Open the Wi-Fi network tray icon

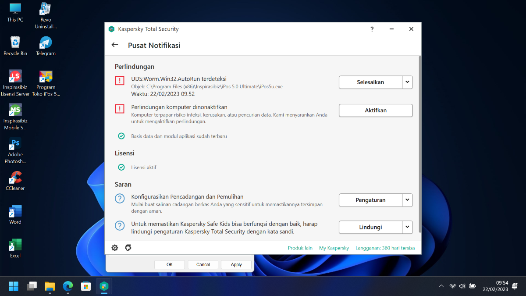point(453,286)
